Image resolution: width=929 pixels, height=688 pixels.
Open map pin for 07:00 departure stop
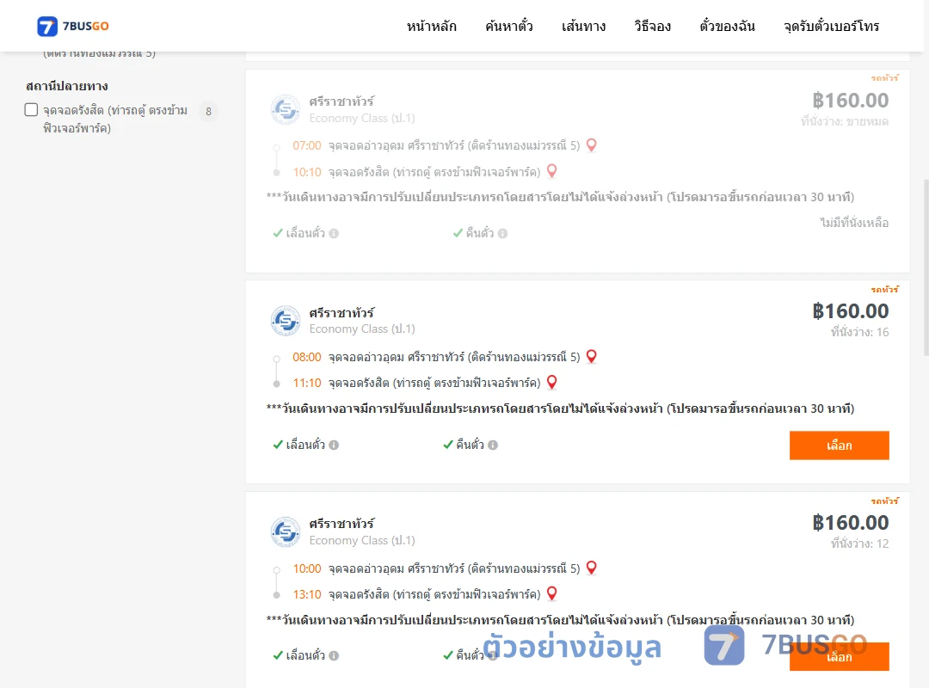click(591, 145)
